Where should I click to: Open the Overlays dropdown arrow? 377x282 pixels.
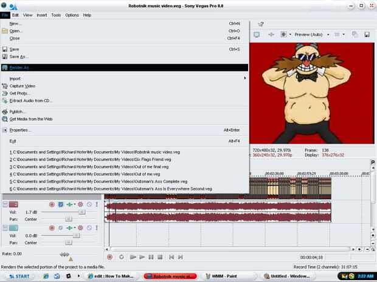pos(344,35)
